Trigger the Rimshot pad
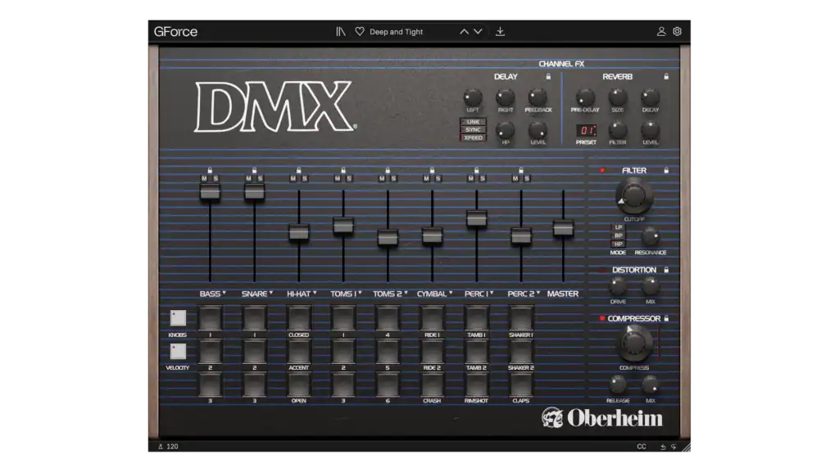This screenshot has height=472, width=839. point(476,384)
